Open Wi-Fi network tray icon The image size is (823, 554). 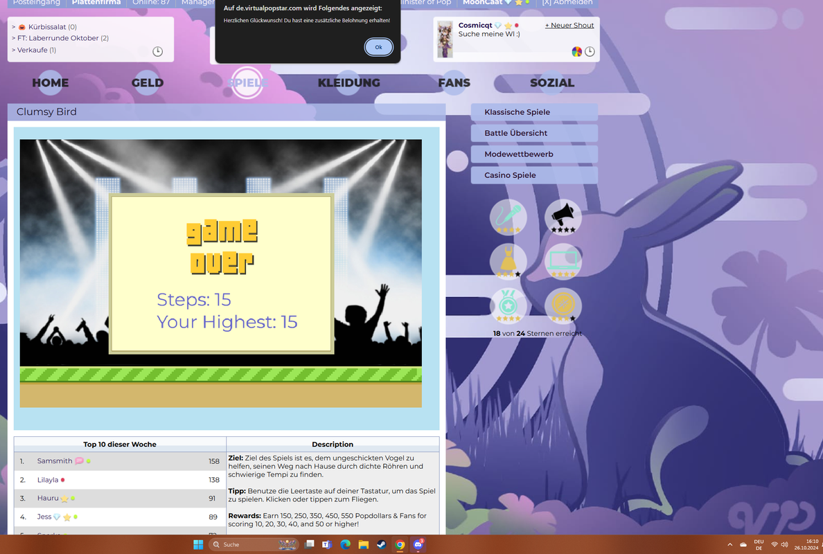[775, 544]
